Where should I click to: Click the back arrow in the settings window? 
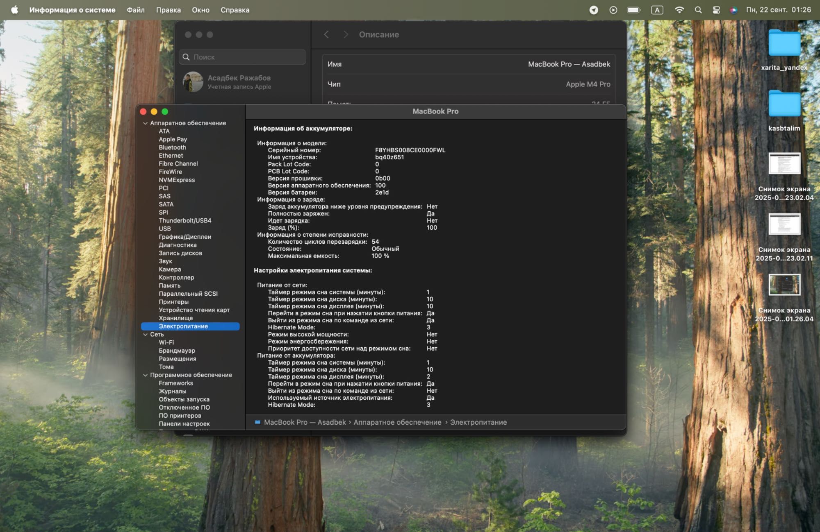[x=326, y=35]
